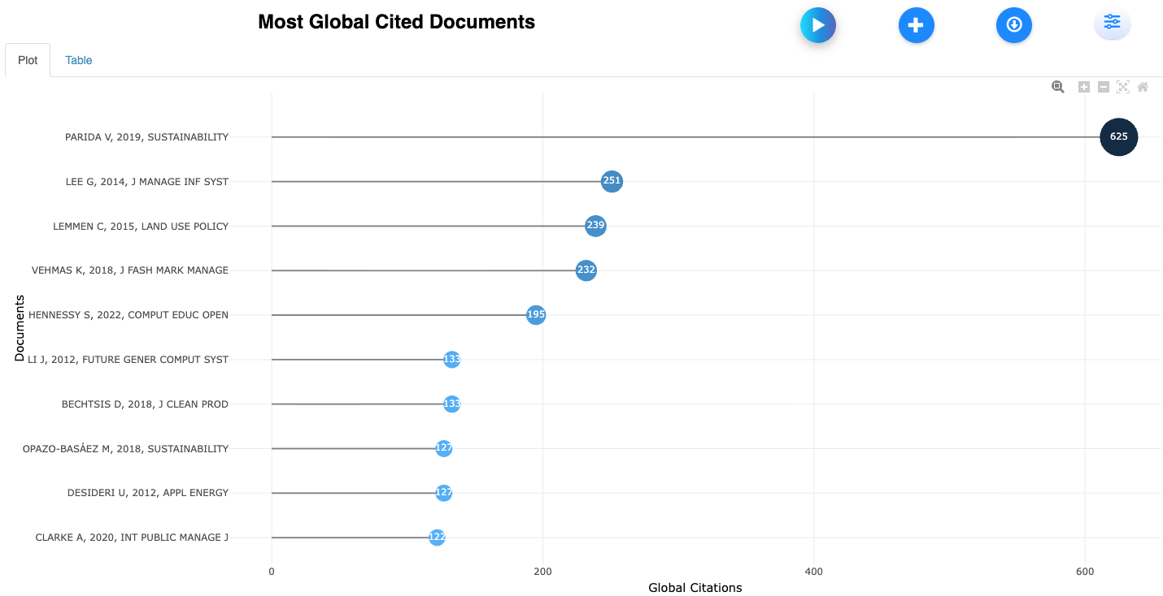1163x596 pixels.
Task: Click PARIDA V, 2019 document label
Action: pyautogui.click(x=146, y=137)
